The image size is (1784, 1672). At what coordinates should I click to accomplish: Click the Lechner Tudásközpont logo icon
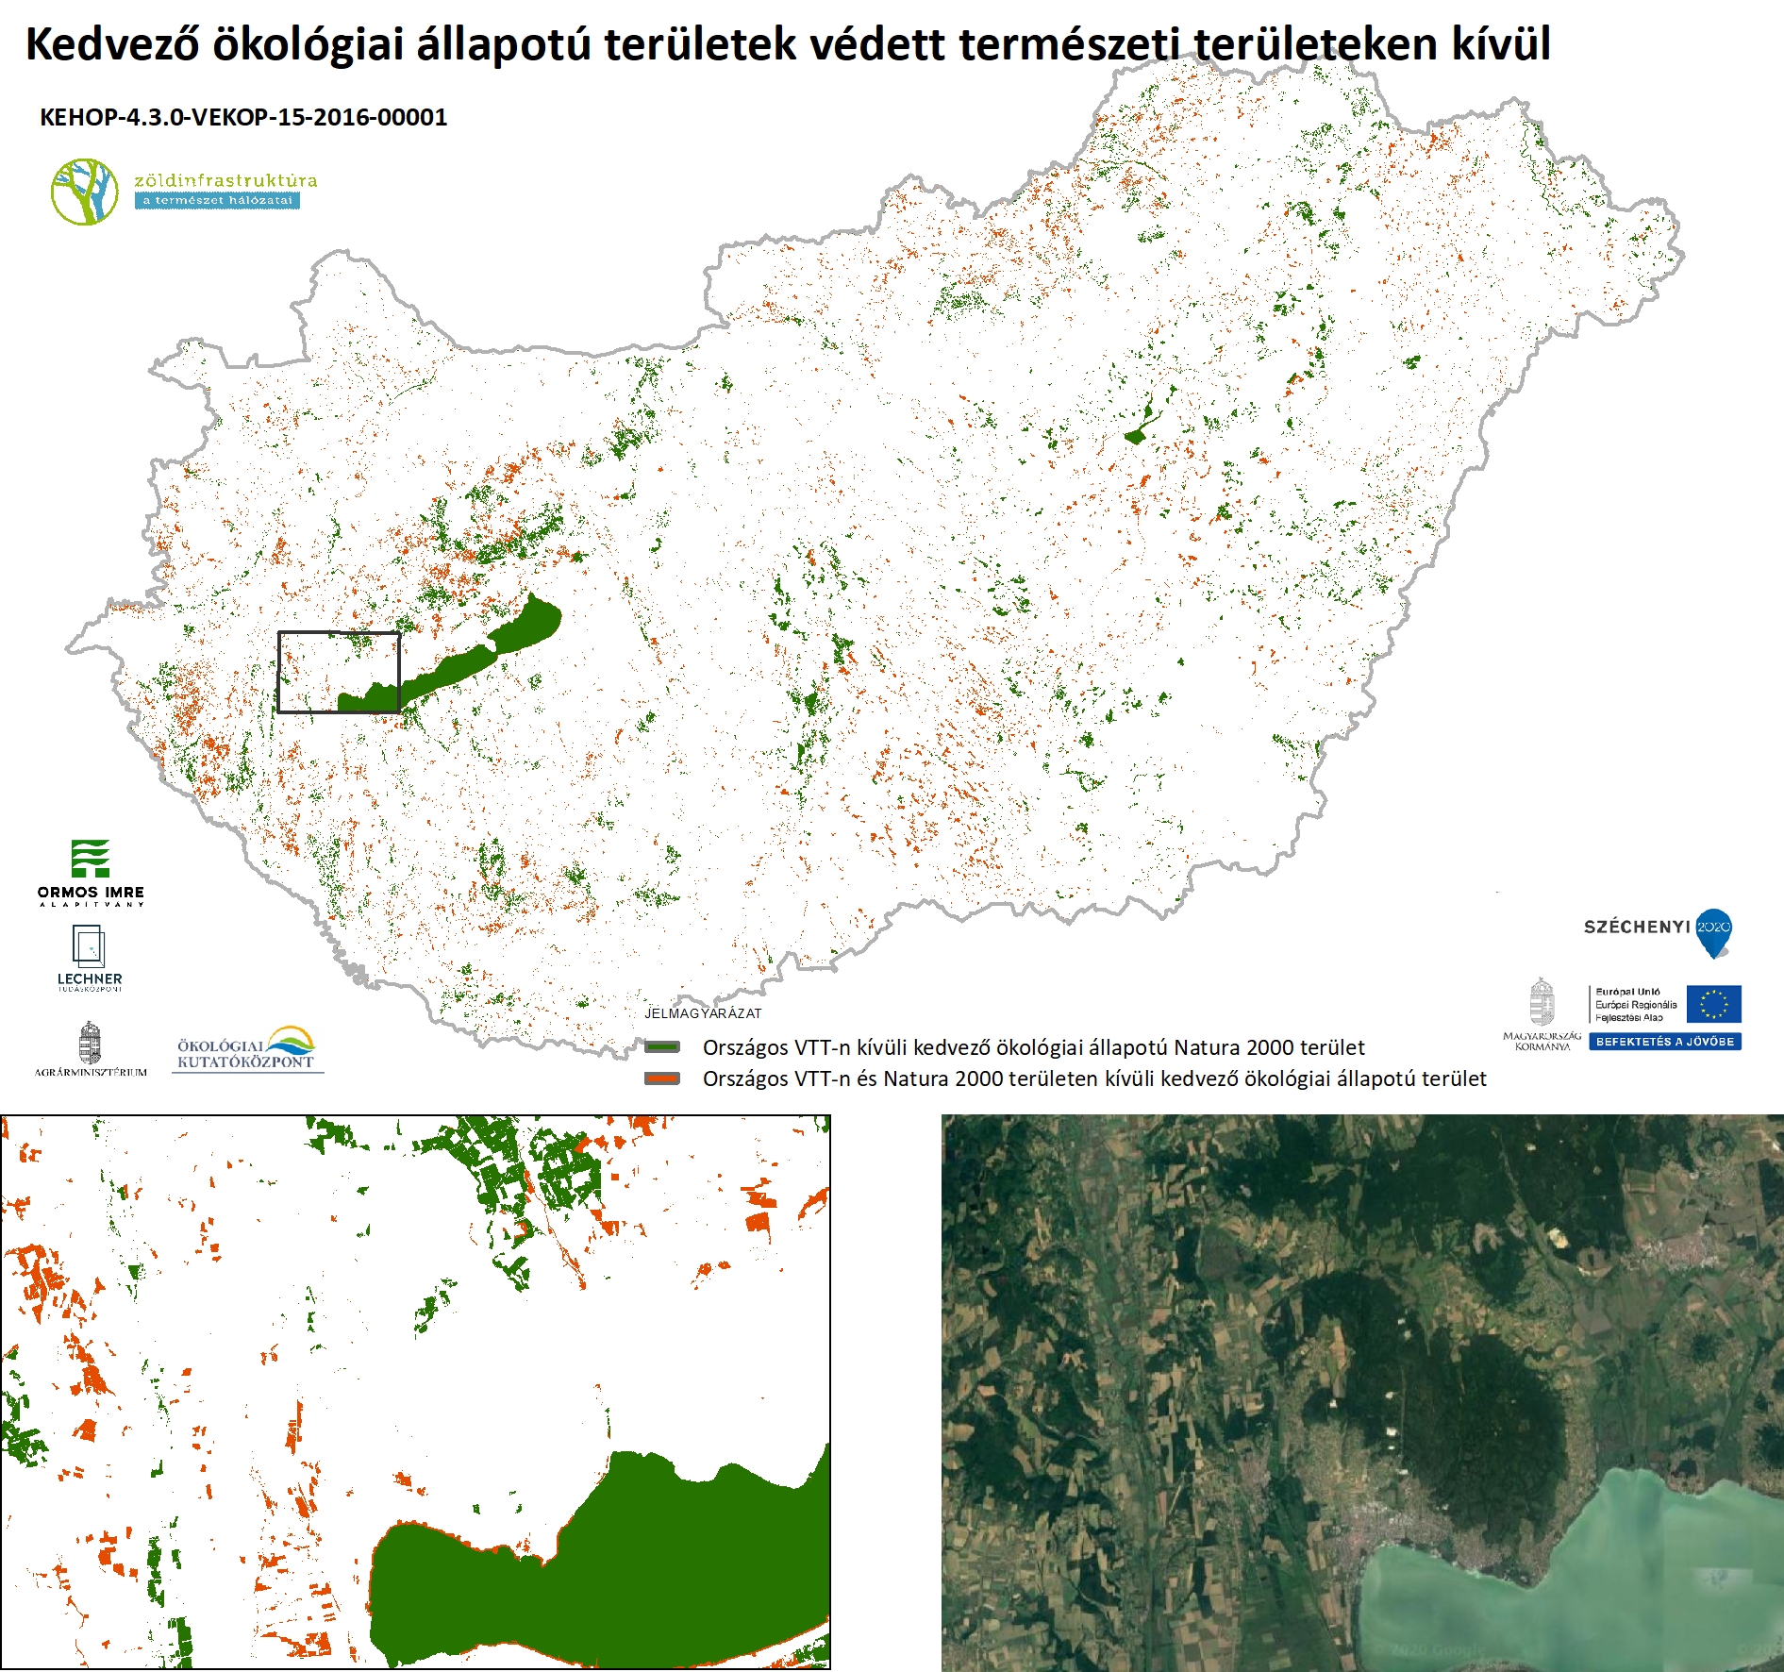click(89, 946)
